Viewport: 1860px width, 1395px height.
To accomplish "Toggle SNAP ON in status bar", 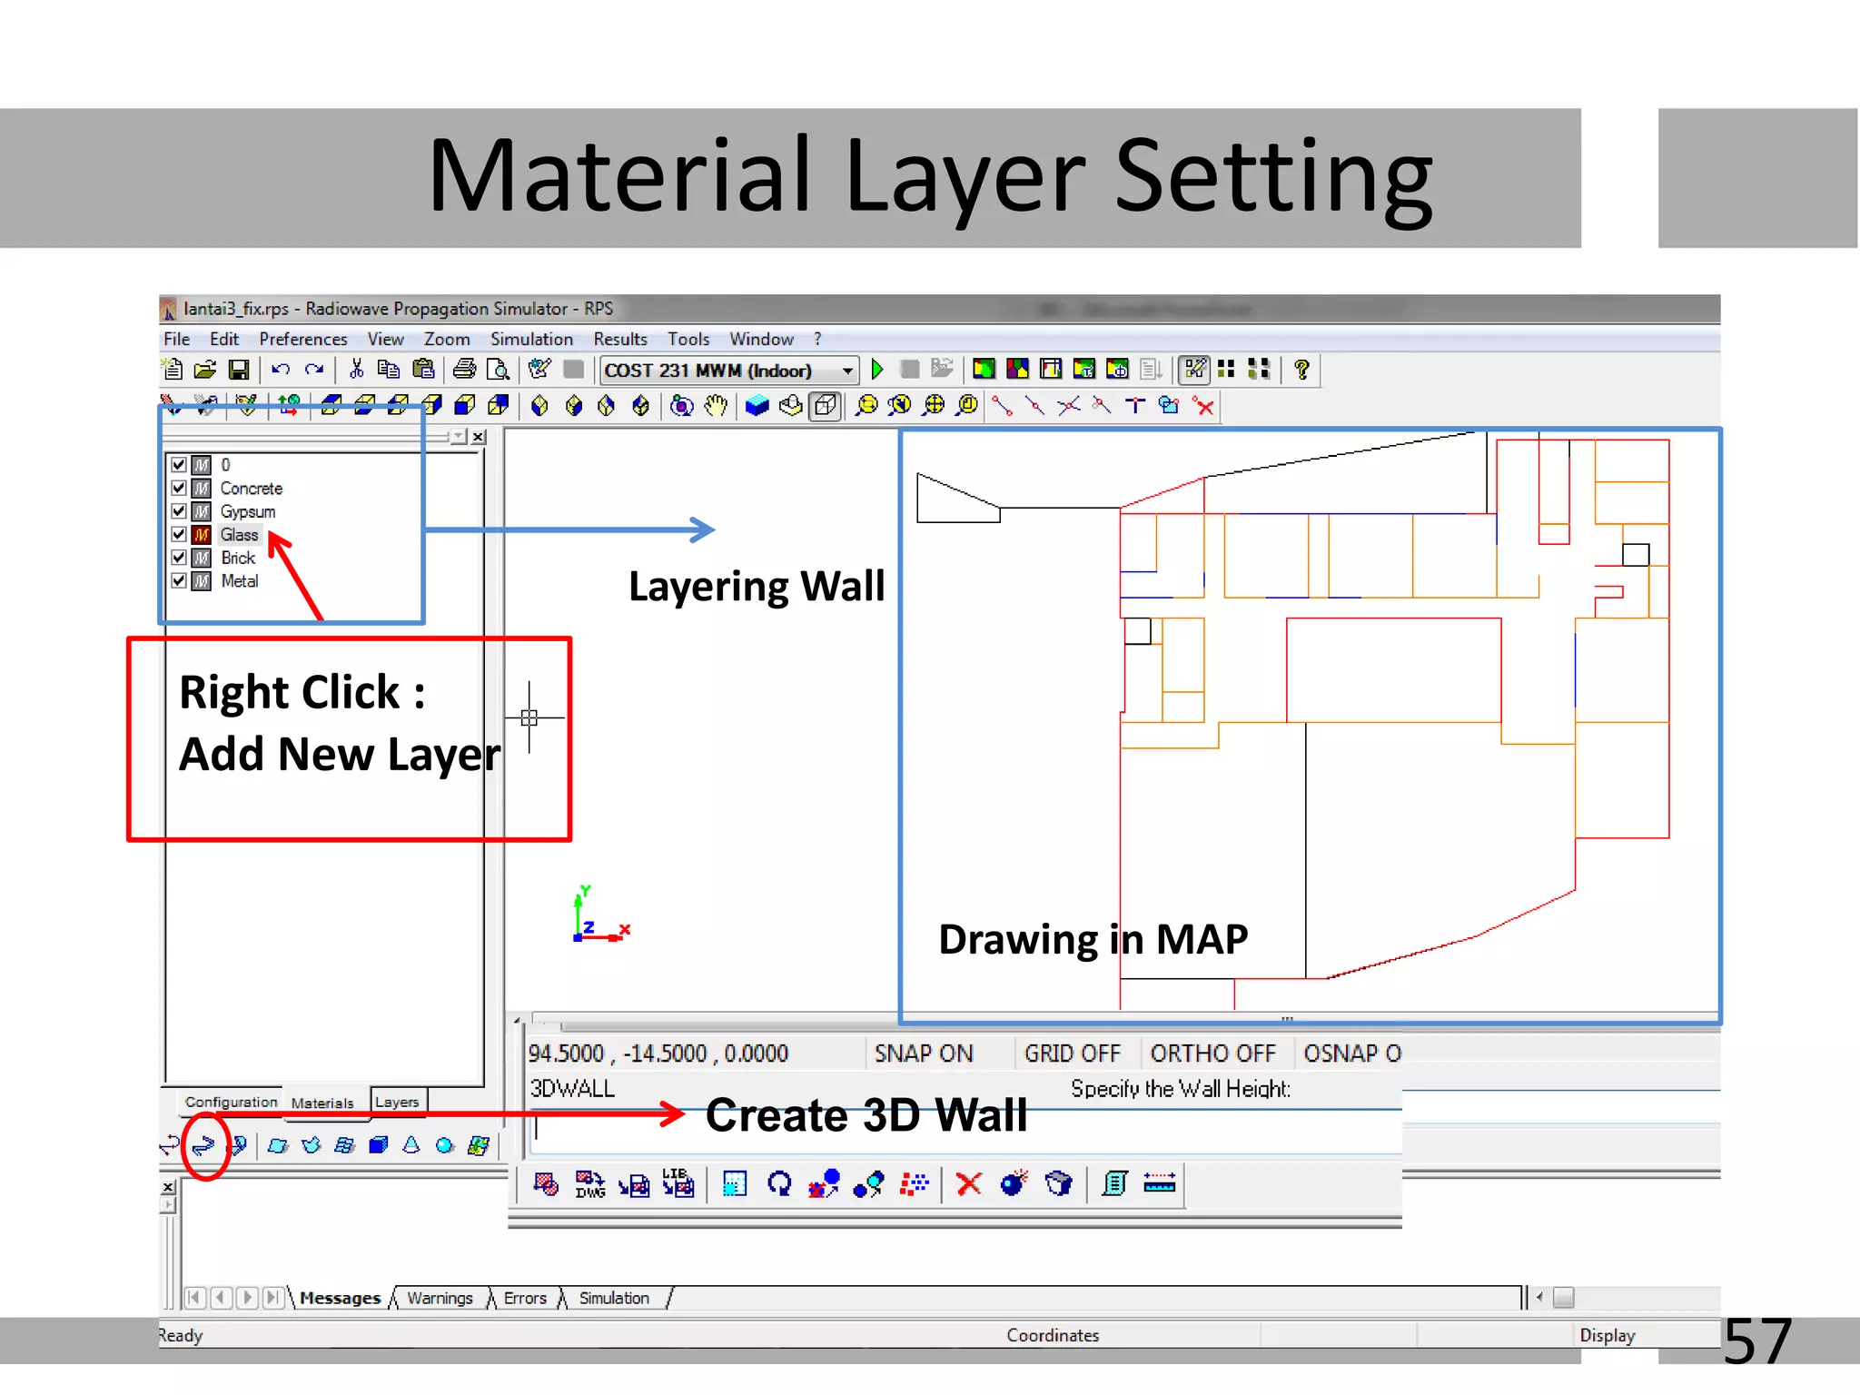I will click(924, 1054).
